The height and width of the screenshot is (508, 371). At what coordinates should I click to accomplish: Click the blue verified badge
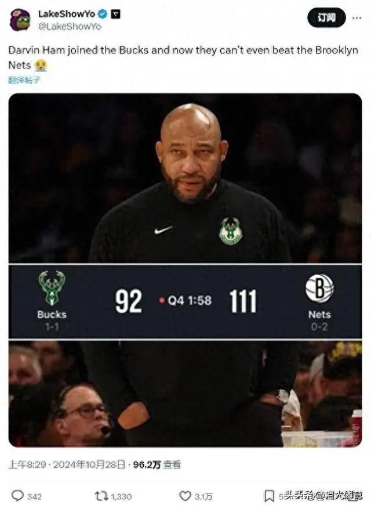(x=103, y=13)
